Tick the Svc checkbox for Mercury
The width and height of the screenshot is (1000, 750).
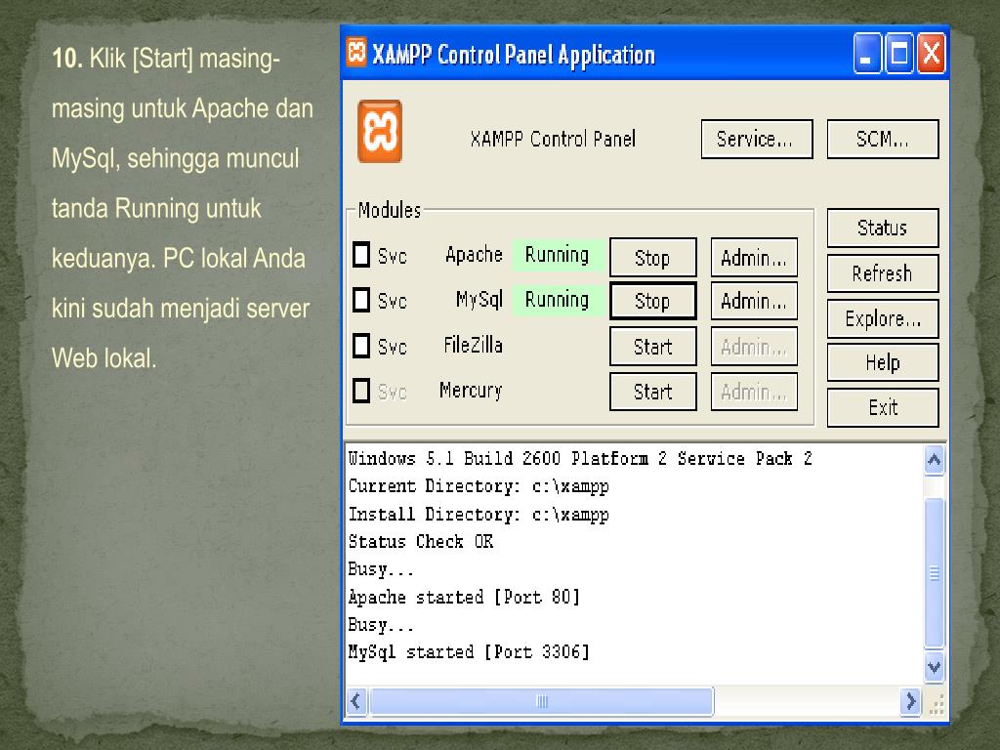point(361,391)
